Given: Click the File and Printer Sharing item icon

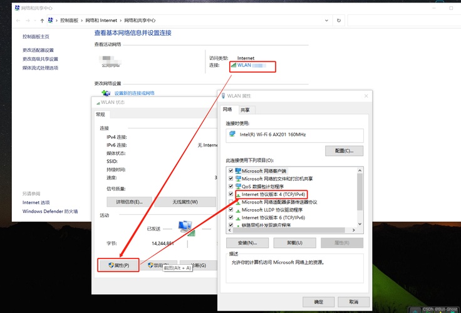Looking at the screenshot, I should coord(238,178).
